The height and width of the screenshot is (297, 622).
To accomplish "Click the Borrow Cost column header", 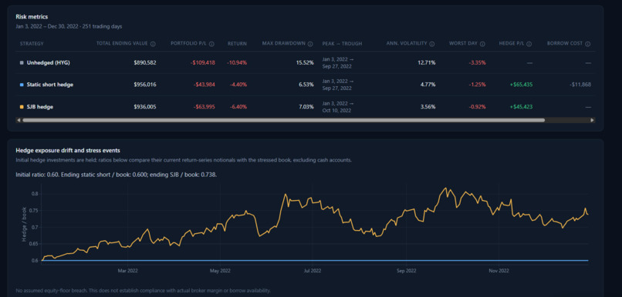I will click(x=565, y=44).
